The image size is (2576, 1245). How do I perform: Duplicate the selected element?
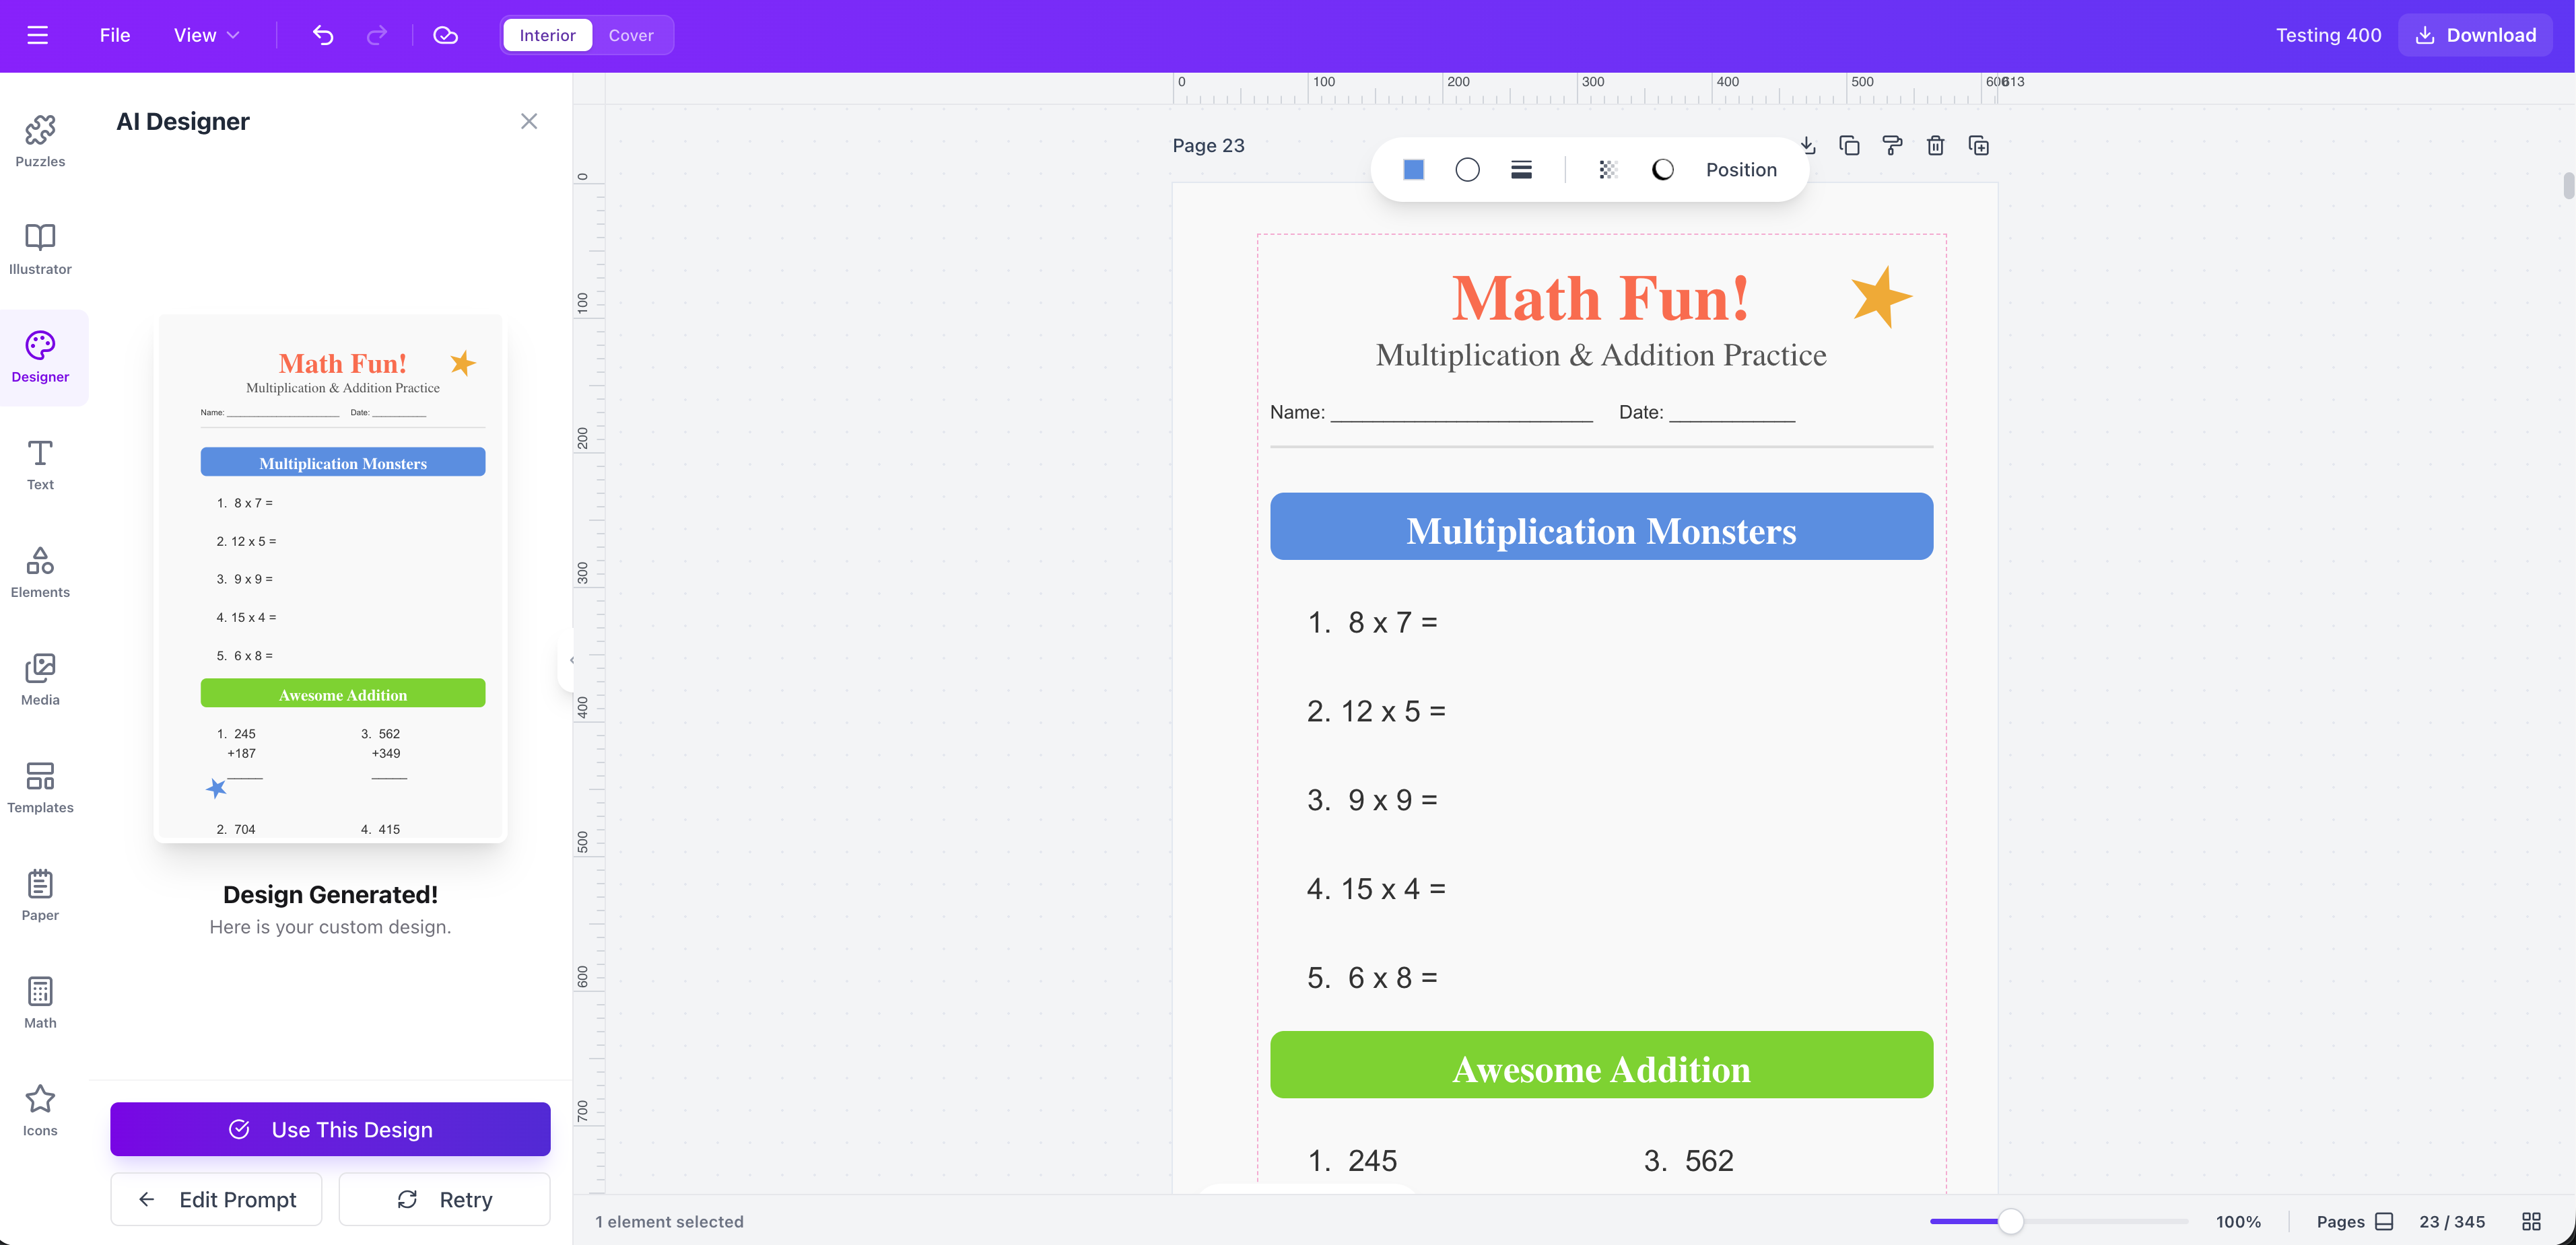click(1849, 146)
